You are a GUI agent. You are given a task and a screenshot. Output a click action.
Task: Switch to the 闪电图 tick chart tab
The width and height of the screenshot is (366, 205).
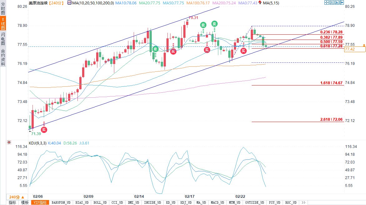point(3,39)
